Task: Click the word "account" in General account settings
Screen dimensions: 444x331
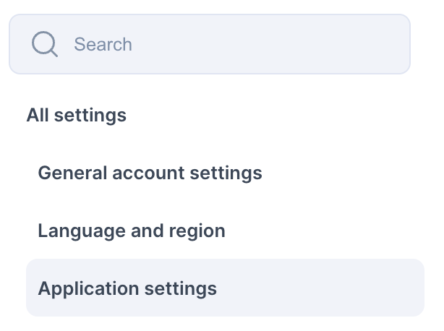Action: [149, 173]
